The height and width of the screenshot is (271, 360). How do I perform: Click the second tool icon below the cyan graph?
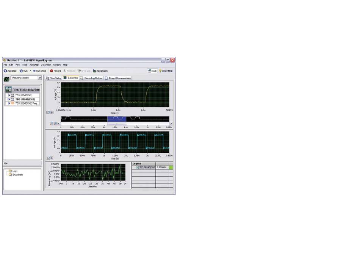coord(52,158)
